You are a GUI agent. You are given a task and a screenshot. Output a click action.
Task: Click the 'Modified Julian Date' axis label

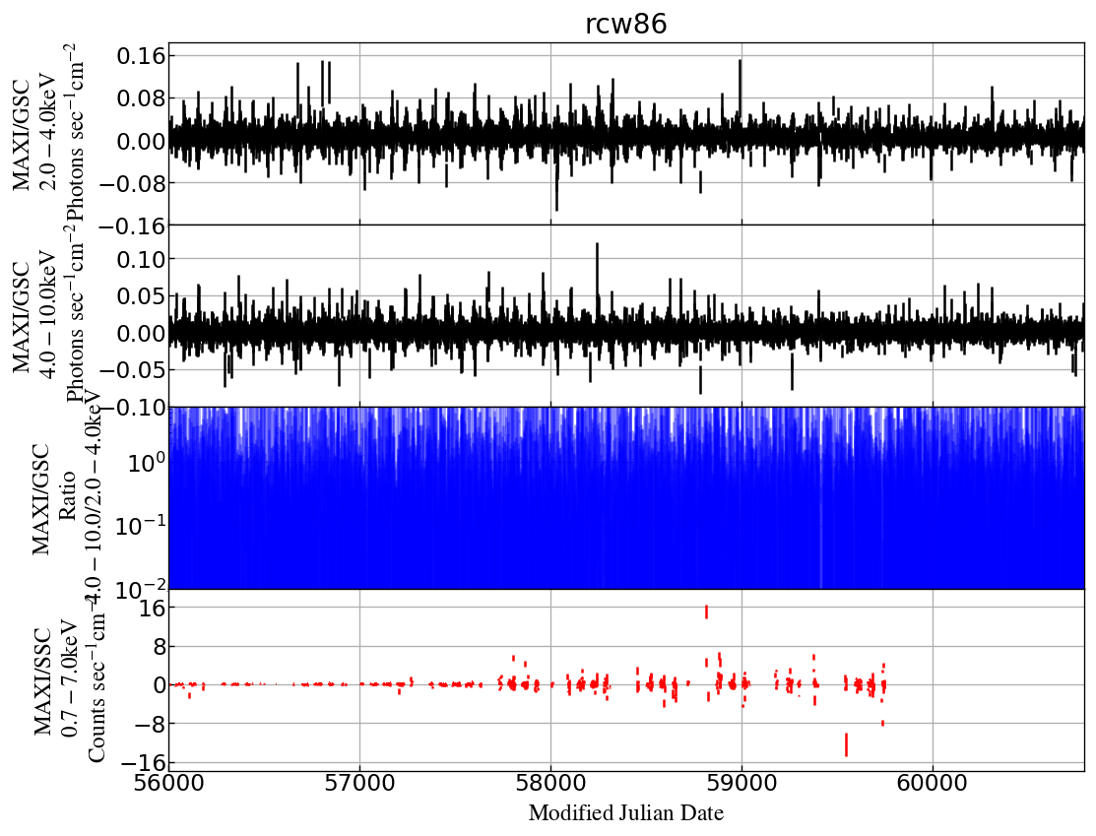[x=625, y=813]
